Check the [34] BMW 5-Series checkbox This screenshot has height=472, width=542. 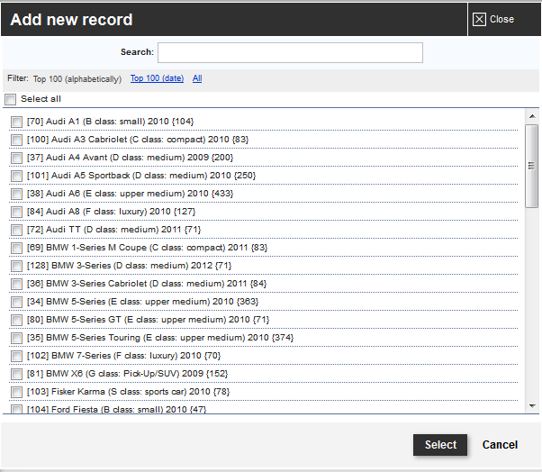point(16,302)
